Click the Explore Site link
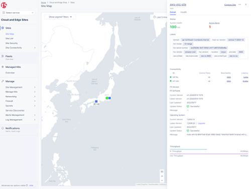This screenshot has width=251, height=189. tap(230, 5)
